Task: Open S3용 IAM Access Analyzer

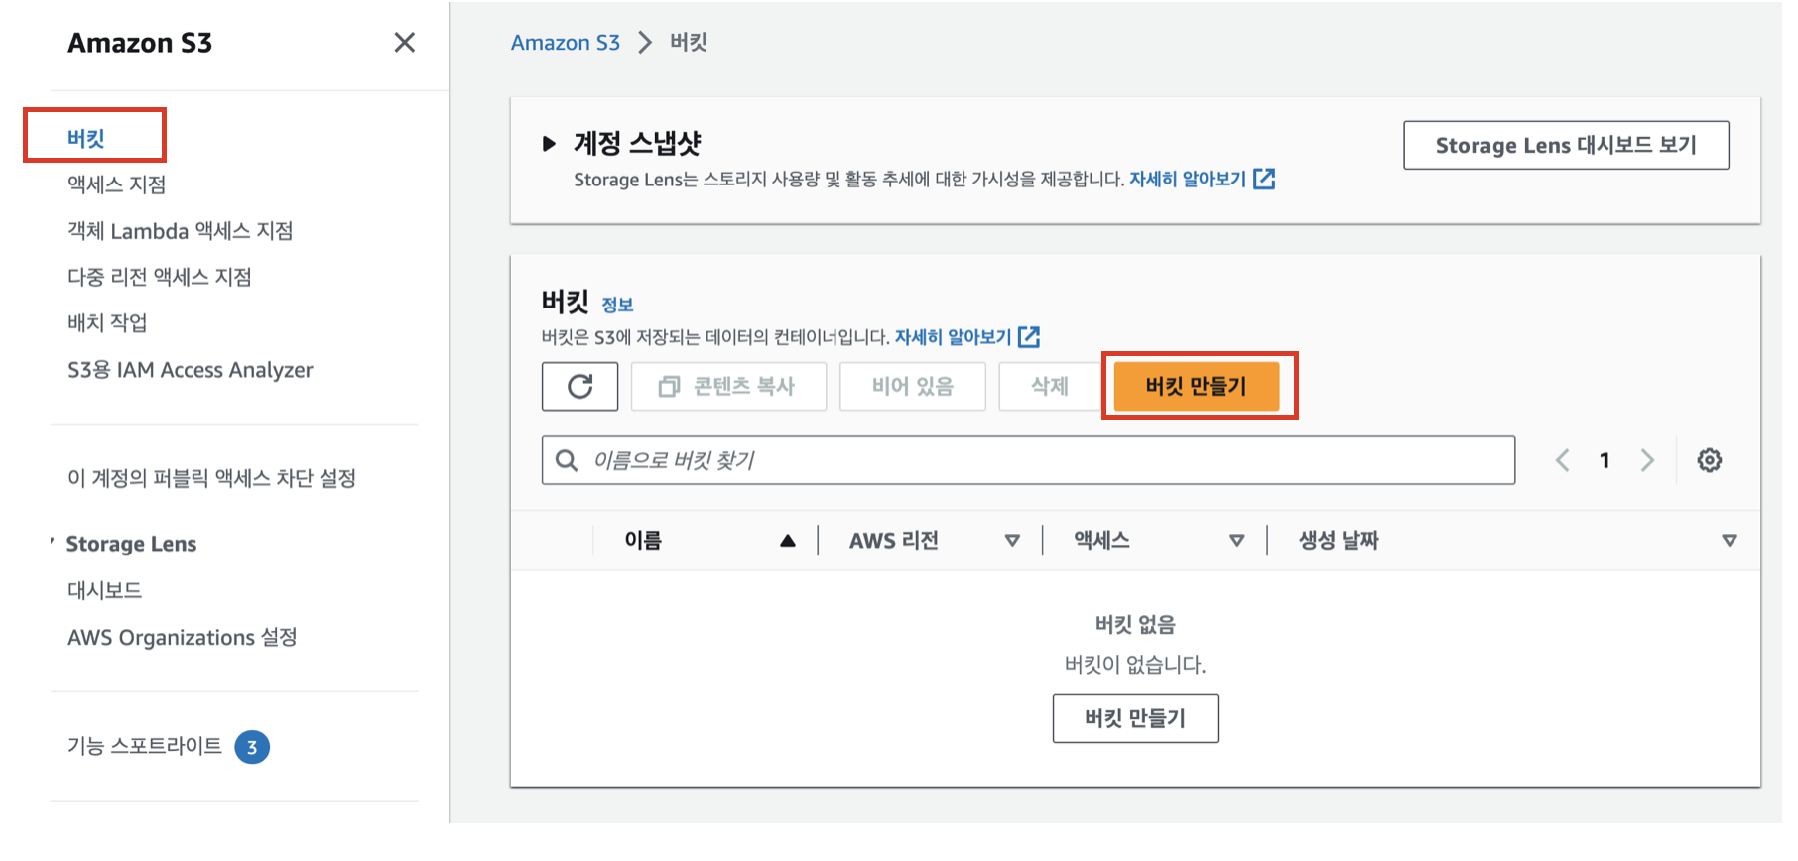Action: point(190,370)
